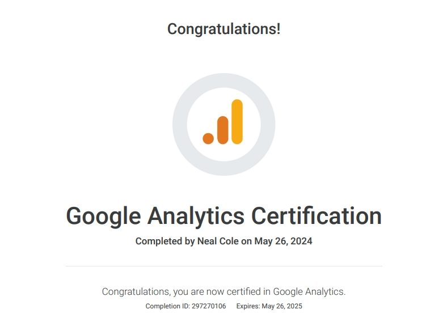Click the name Neal Cole
The height and width of the screenshot is (322, 447).
[218, 241]
